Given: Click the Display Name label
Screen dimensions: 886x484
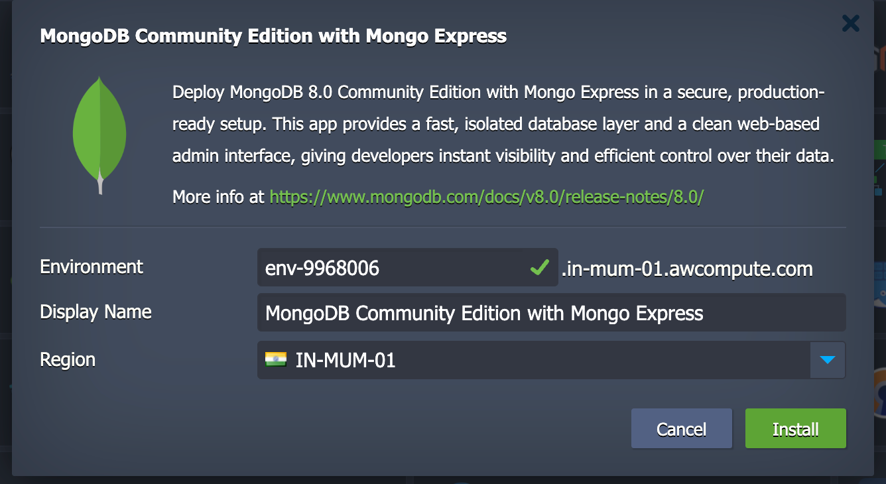Looking at the screenshot, I should [x=95, y=312].
